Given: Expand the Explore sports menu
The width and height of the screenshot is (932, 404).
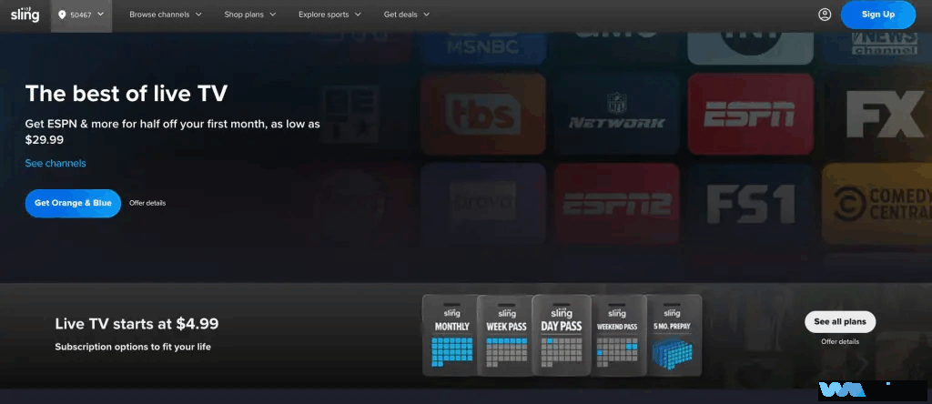Looking at the screenshot, I should tap(329, 15).
